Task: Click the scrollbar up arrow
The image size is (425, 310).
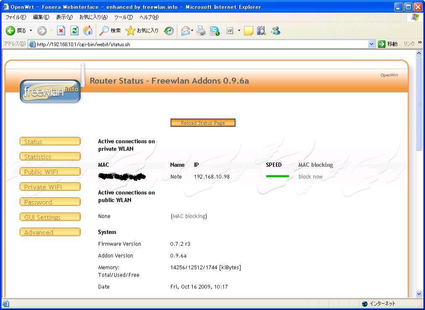Action: point(419,53)
